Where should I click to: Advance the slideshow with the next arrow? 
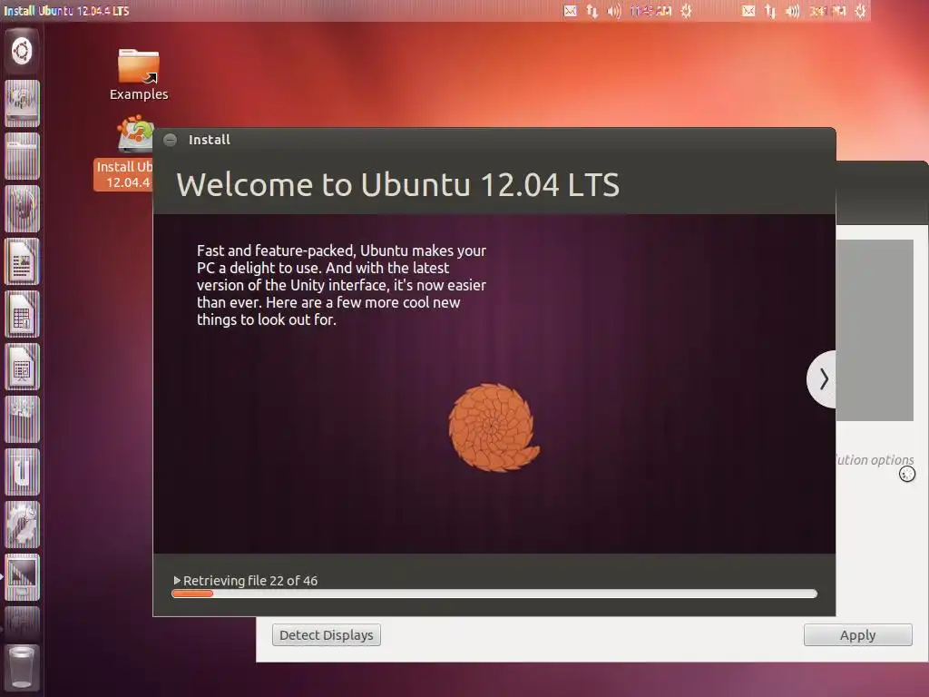point(822,378)
